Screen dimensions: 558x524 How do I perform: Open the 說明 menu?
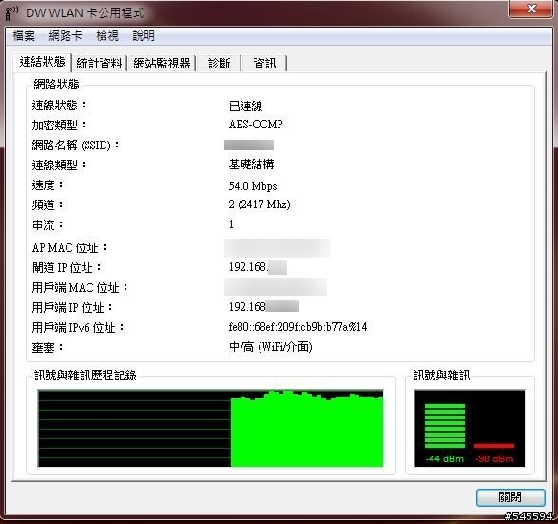point(144,36)
